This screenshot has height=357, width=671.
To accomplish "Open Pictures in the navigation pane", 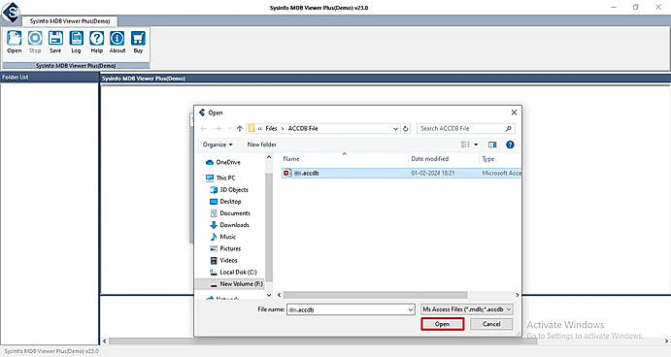I will pyautogui.click(x=225, y=248).
